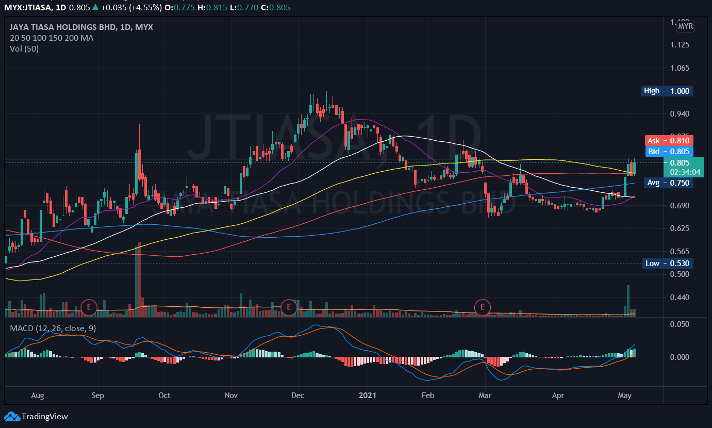Click the Aug label on the time axis
Image resolution: width=712 pixels, height=428 pixels.
[x=38, y=396]
